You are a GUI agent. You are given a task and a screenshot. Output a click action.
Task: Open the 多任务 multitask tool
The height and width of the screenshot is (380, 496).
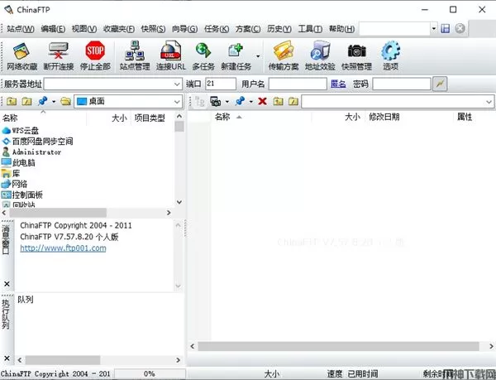click(203, 55)
